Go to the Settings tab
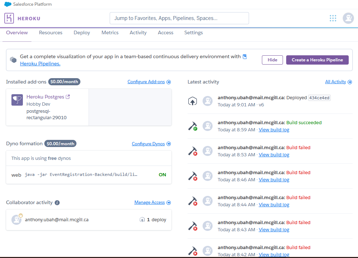 [x=193, y=33]
